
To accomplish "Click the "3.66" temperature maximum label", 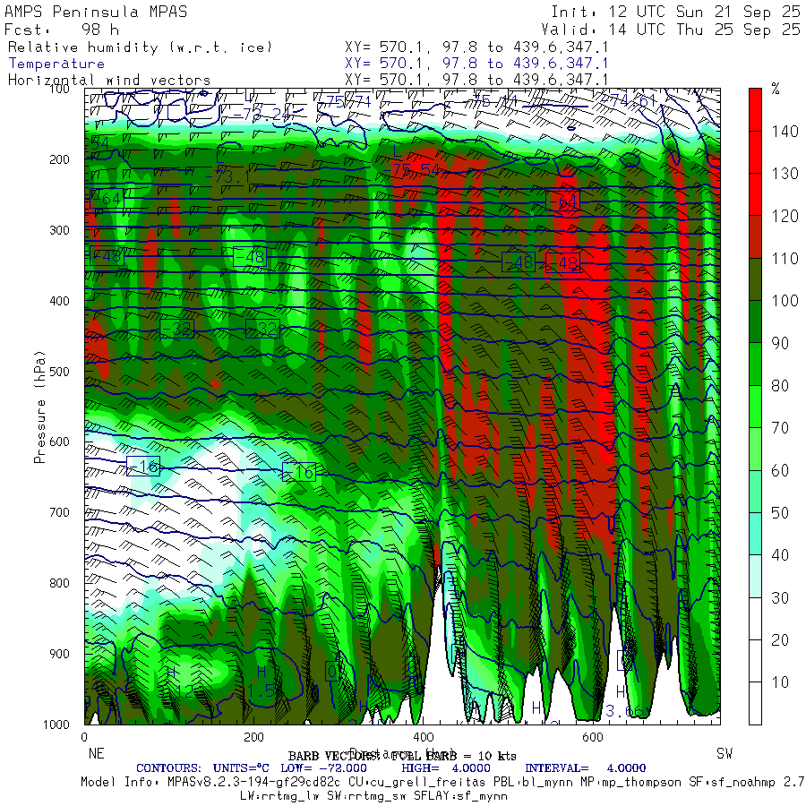I will pos(624,711).
